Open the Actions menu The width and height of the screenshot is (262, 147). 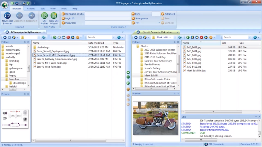click(x=31, y=8)
